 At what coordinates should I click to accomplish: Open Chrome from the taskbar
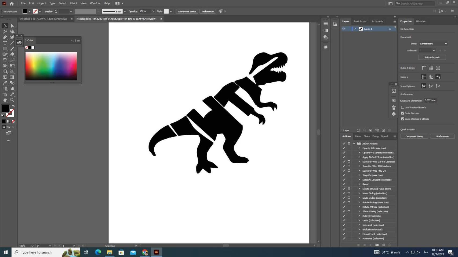(145, 252)
